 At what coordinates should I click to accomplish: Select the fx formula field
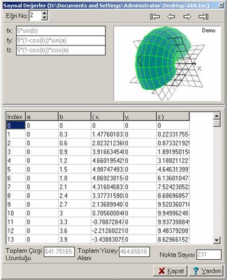pyautogui.click(x=61, y=31)
